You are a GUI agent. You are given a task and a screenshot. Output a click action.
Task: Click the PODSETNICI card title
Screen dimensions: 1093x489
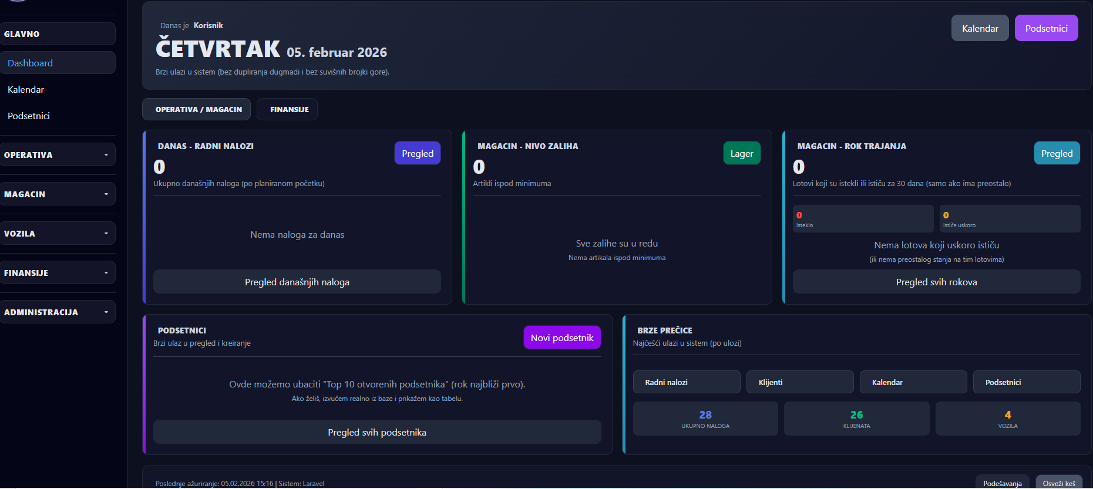[x=182, y=331]
